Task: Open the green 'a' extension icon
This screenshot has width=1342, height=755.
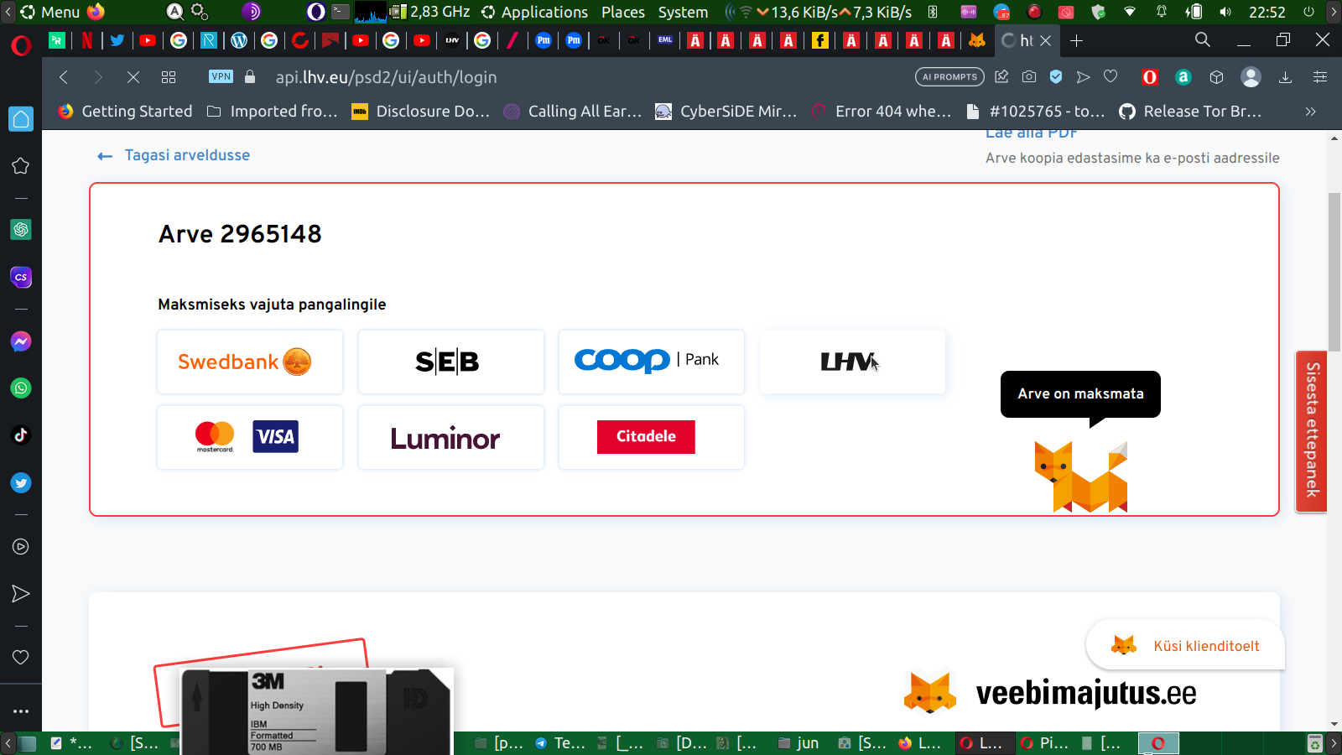Action: click(1183, 77)
